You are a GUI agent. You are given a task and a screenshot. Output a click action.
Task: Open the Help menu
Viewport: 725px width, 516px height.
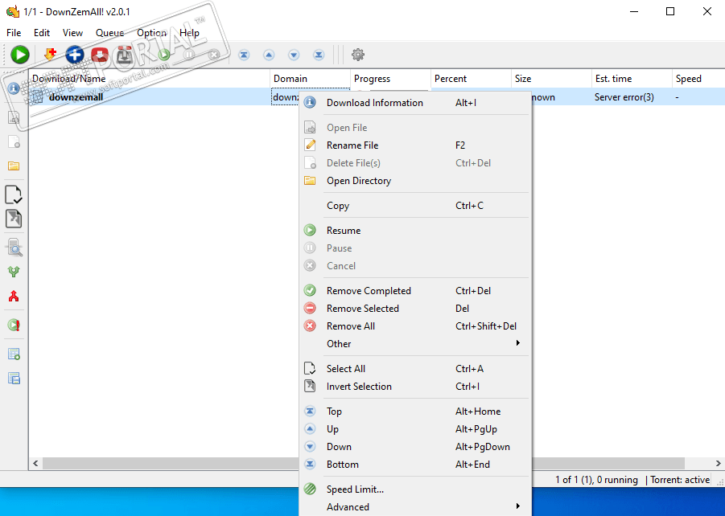[189, 33]
